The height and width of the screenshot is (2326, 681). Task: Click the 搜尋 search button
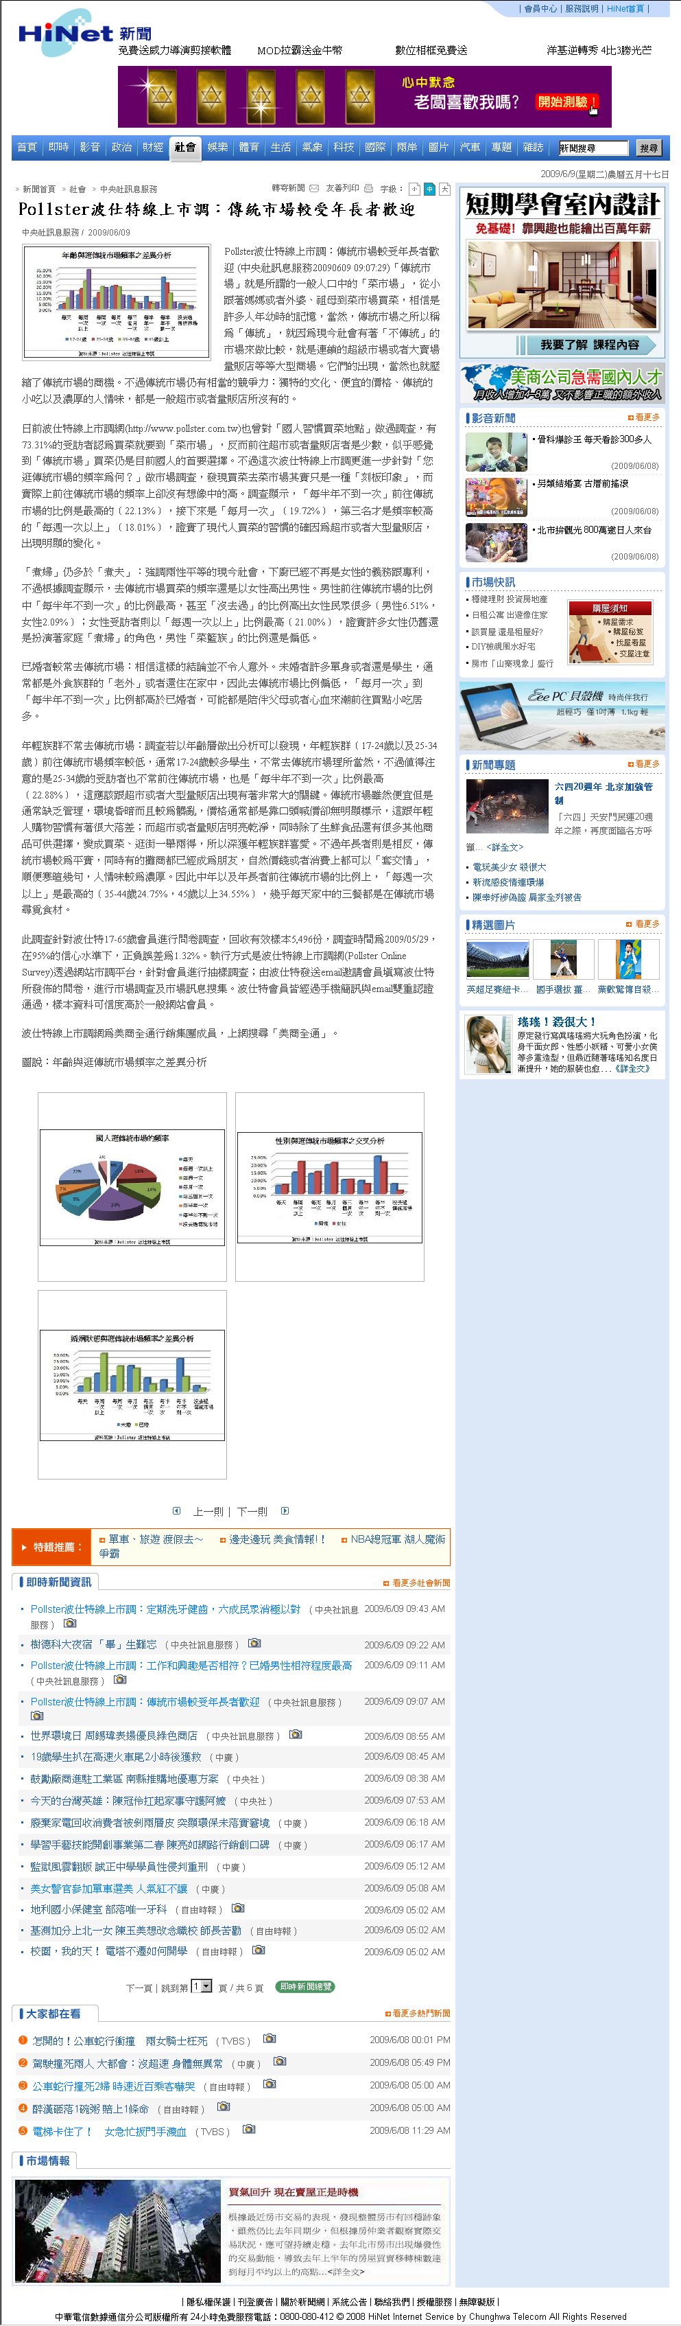(649, 148)
